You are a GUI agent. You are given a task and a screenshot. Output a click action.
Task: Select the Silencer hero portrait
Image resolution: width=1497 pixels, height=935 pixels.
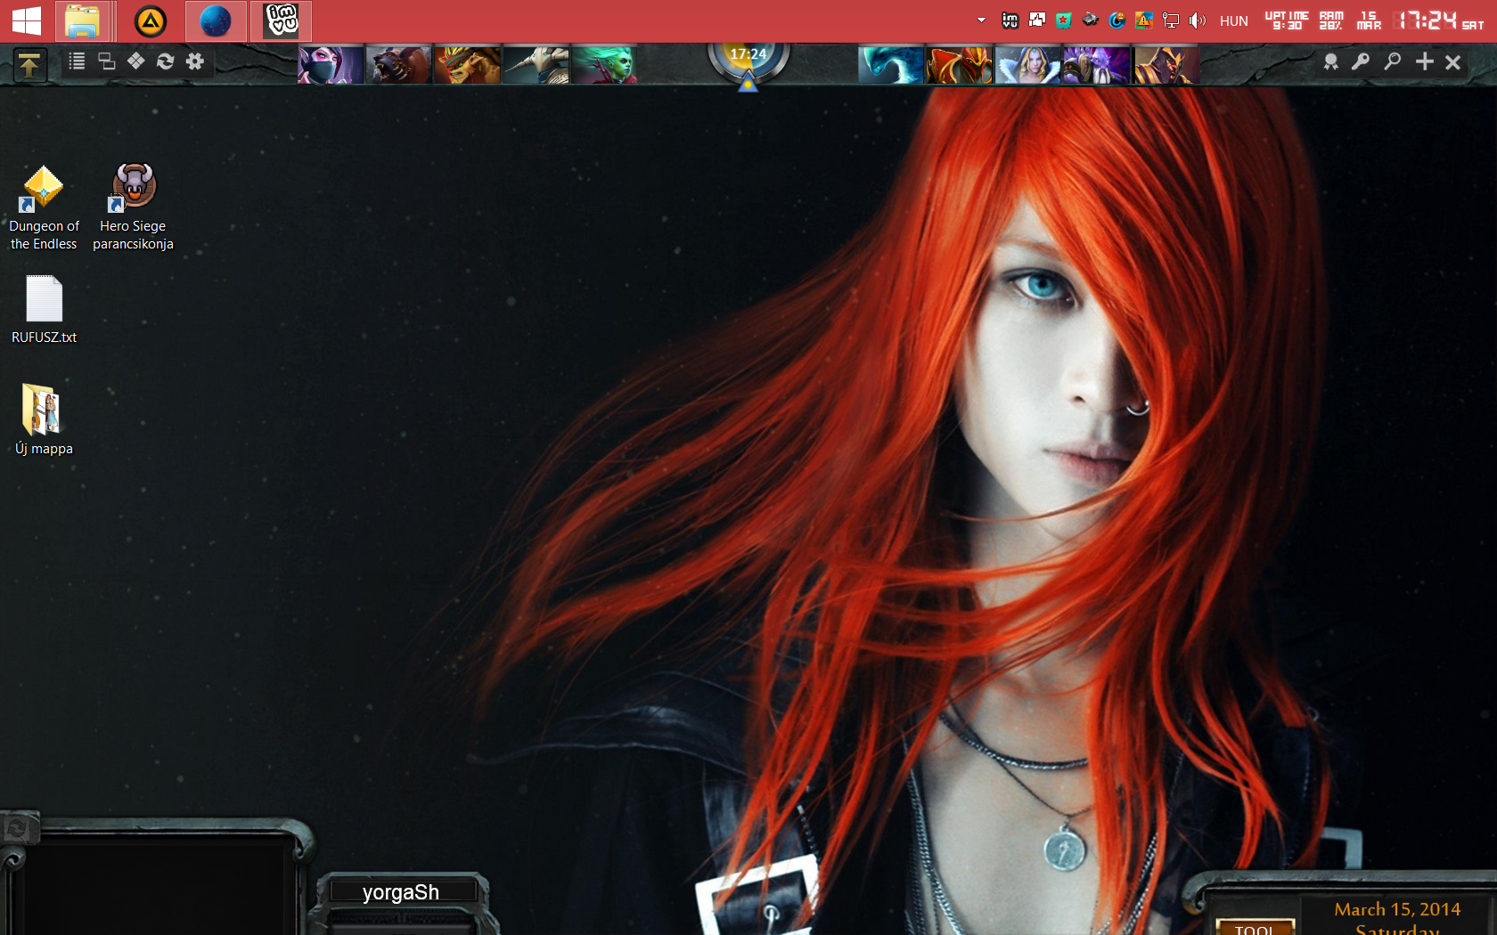click(x=1166, y=65)
